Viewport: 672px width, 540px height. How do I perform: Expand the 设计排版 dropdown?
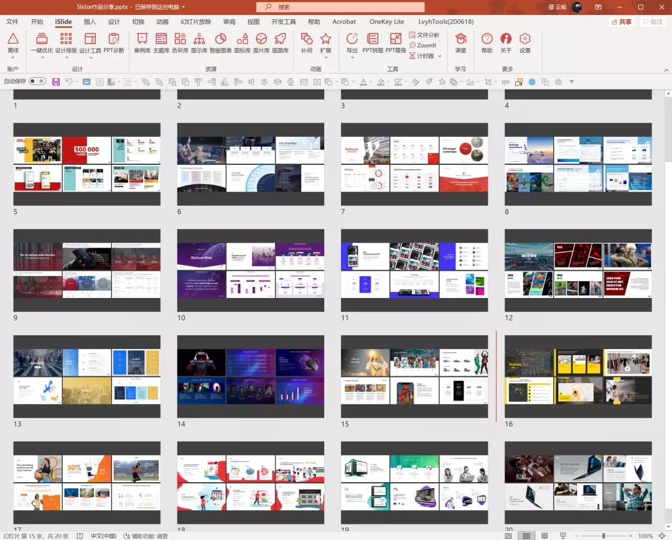point(66,58)
